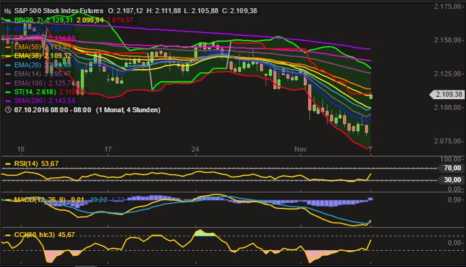This screenshot has width=466, height=267.
Task: Click the purple SMA(200) color dash
Action: point(8,101)
